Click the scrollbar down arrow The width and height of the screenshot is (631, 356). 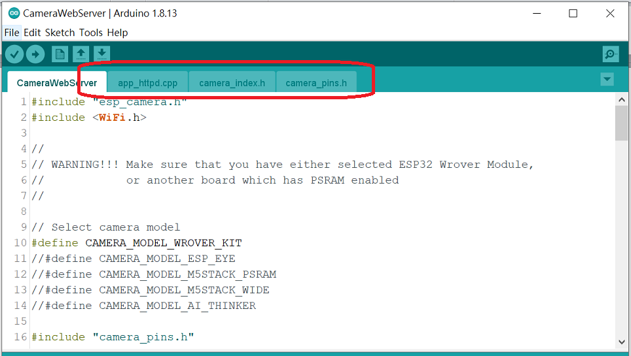tap(621, 342)
